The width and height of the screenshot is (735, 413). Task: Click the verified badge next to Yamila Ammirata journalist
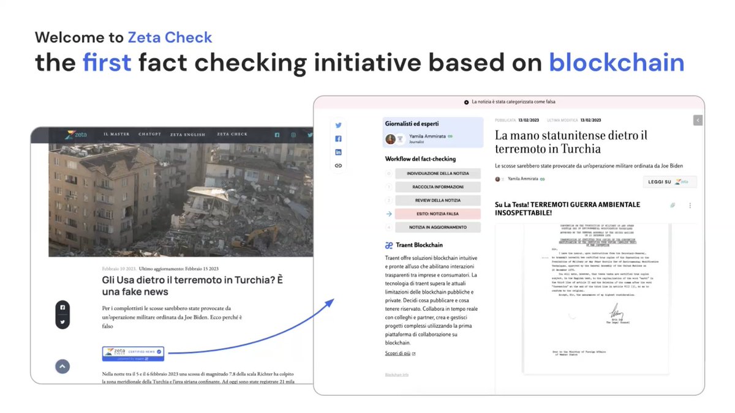tap(450, 136)
